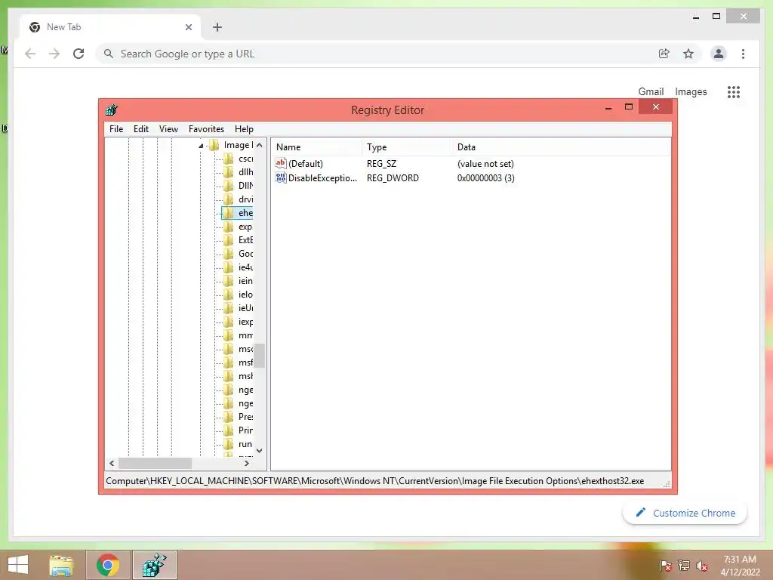
Task: Click the string value icon beside (Default)
Action: (281, 163)
